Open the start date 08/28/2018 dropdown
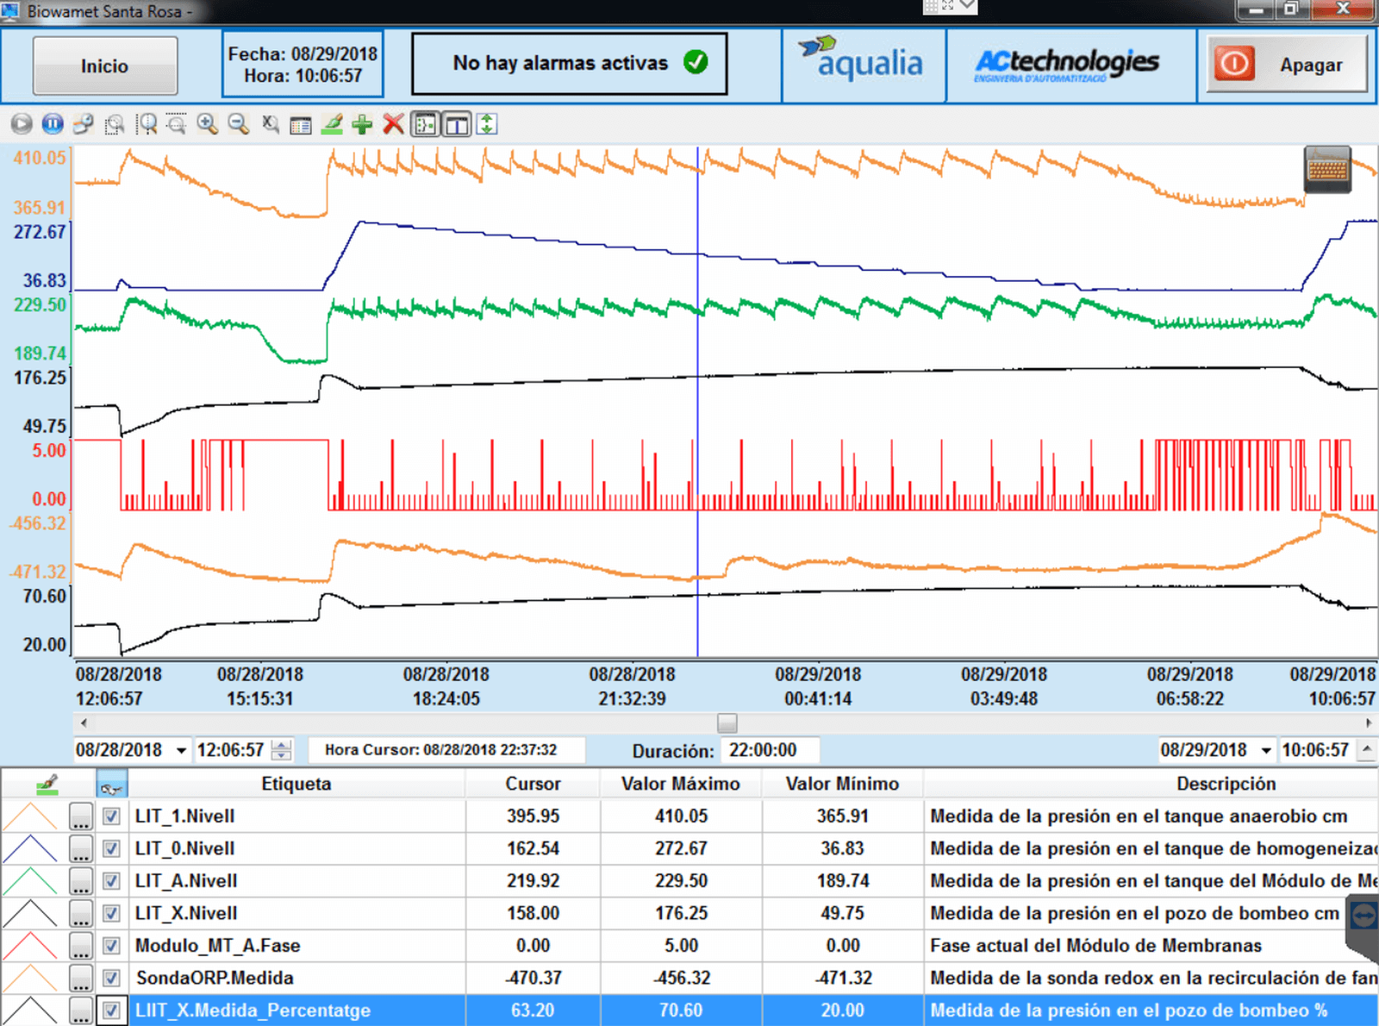 pyautogui.click(x=181, y=750)
